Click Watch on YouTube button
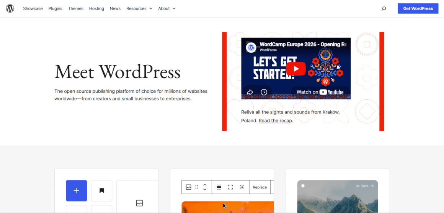444x213 pixels. pos(320,92)
